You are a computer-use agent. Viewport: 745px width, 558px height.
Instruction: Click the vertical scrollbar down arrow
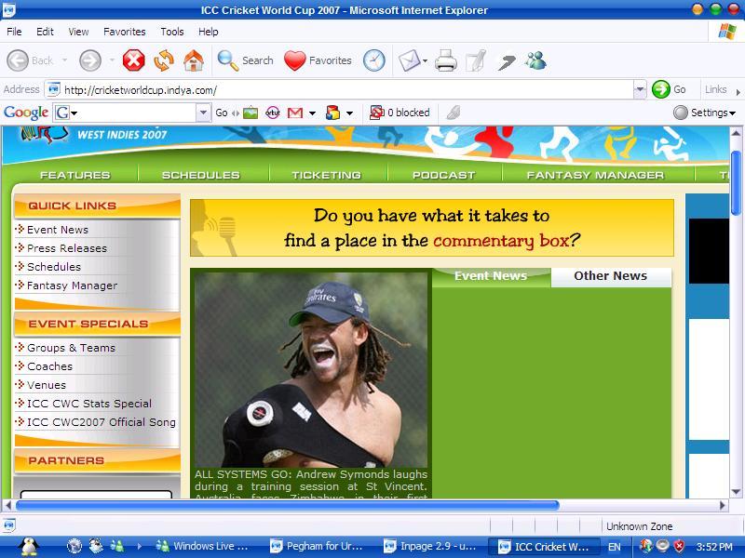pos(736,493)
